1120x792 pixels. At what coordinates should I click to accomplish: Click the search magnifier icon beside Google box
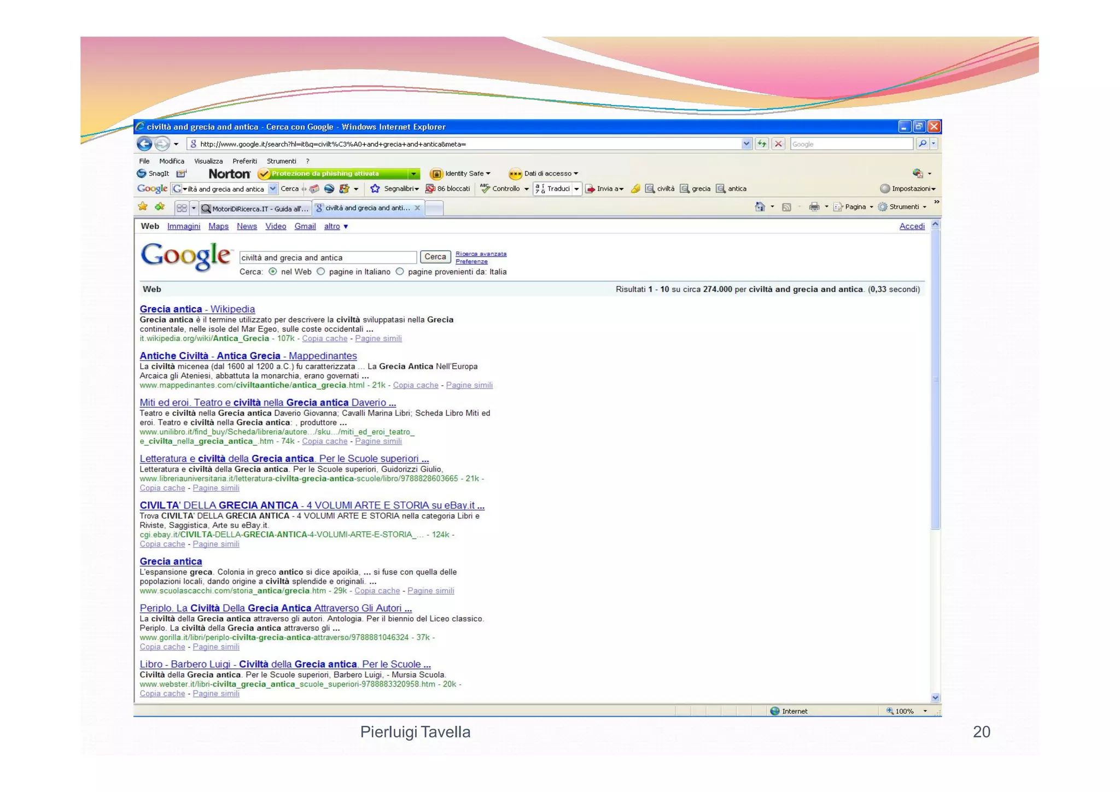(x=923, y=144)
